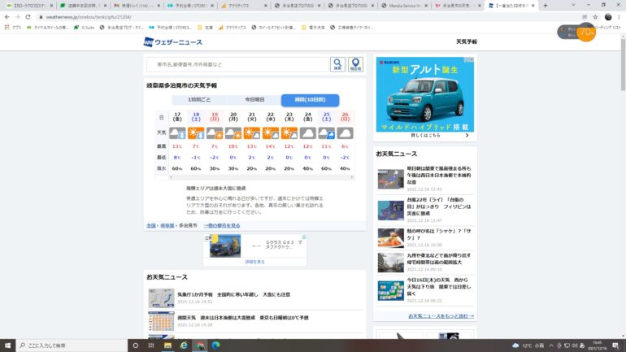The image size is (626, 352).
Task: Bookmark this page with the star icon
Action: (x=594, y=16)
